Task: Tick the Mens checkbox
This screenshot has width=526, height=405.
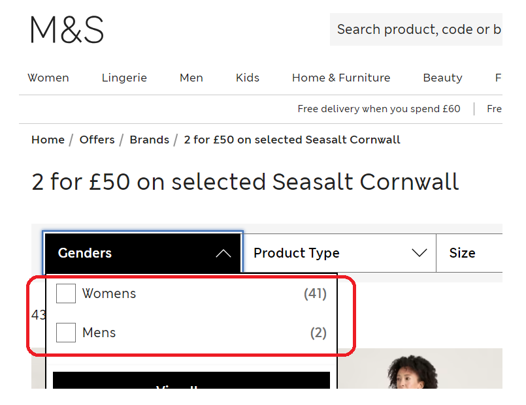Action: click(66, 333)
